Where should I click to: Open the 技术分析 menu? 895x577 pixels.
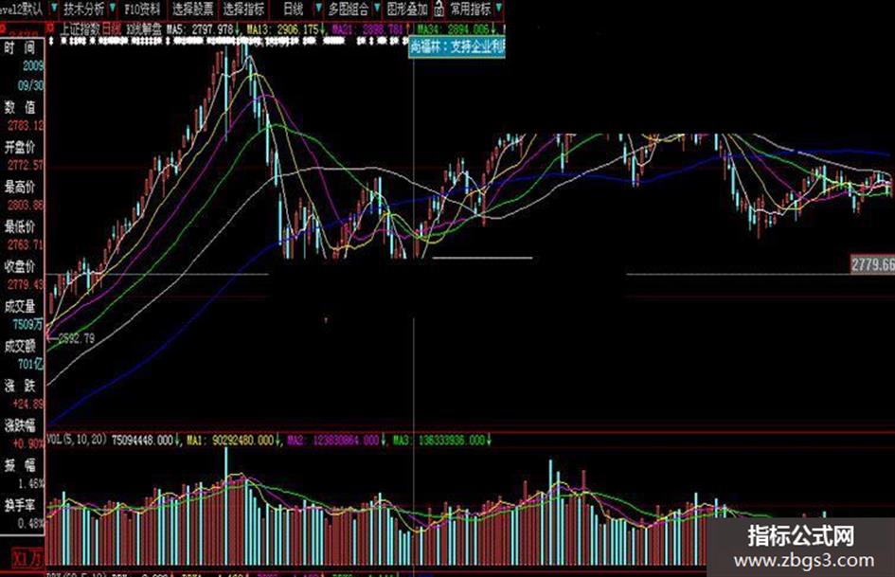[x=84, y=9]
